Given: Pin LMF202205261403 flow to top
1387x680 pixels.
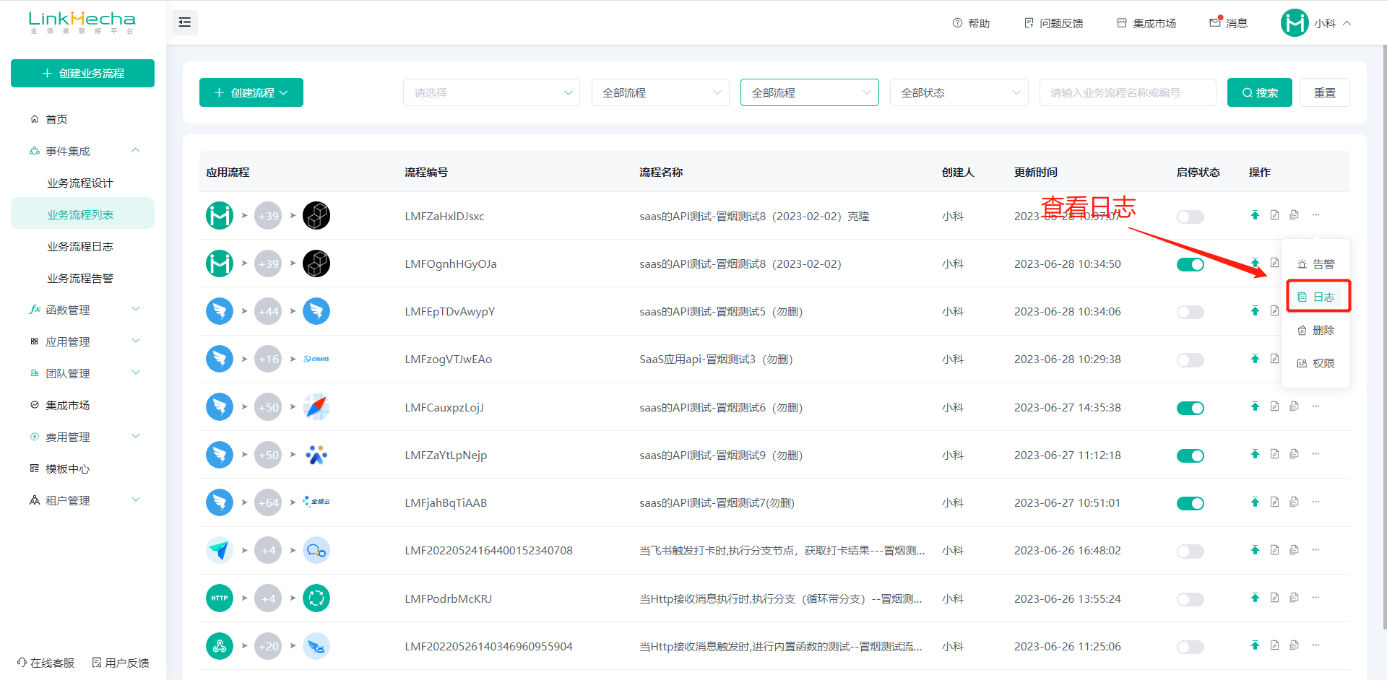Looking at the screenshot, I should click(x=1255, y=645).
